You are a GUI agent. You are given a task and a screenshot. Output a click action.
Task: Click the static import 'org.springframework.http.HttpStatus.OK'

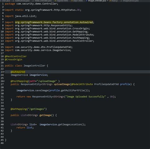53,10
